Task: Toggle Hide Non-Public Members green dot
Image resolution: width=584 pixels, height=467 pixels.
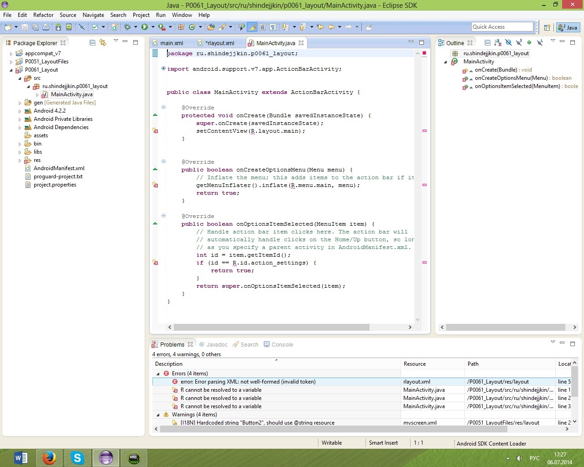Action: pyautogui.click(x=529, y=42)
